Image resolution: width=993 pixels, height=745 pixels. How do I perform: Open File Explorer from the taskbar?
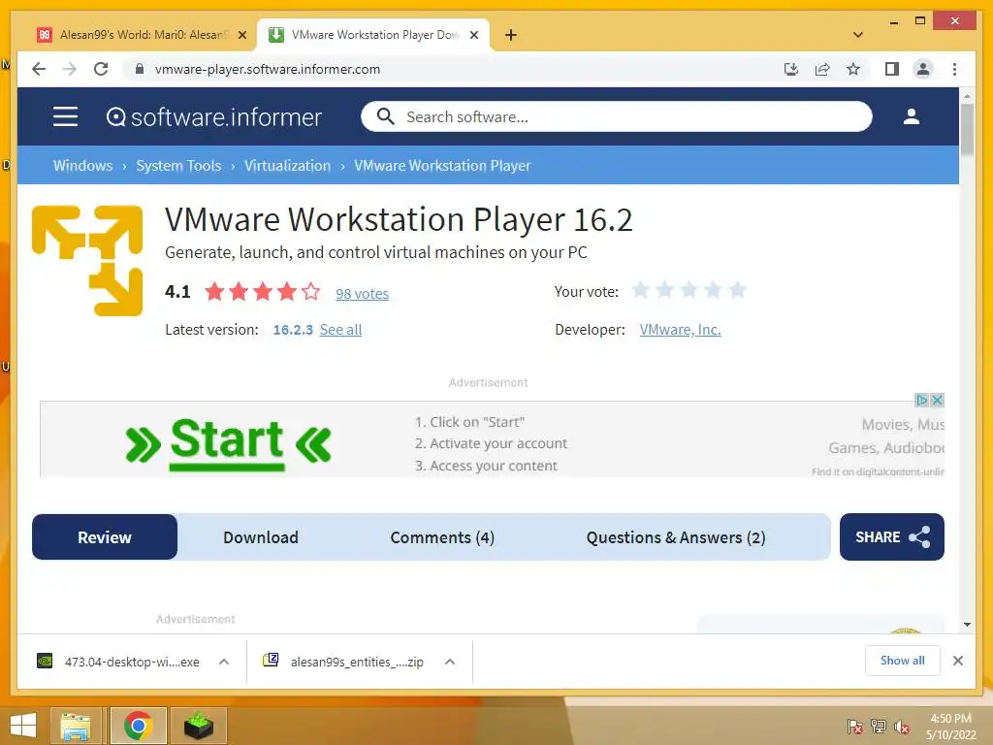point(76,726)
